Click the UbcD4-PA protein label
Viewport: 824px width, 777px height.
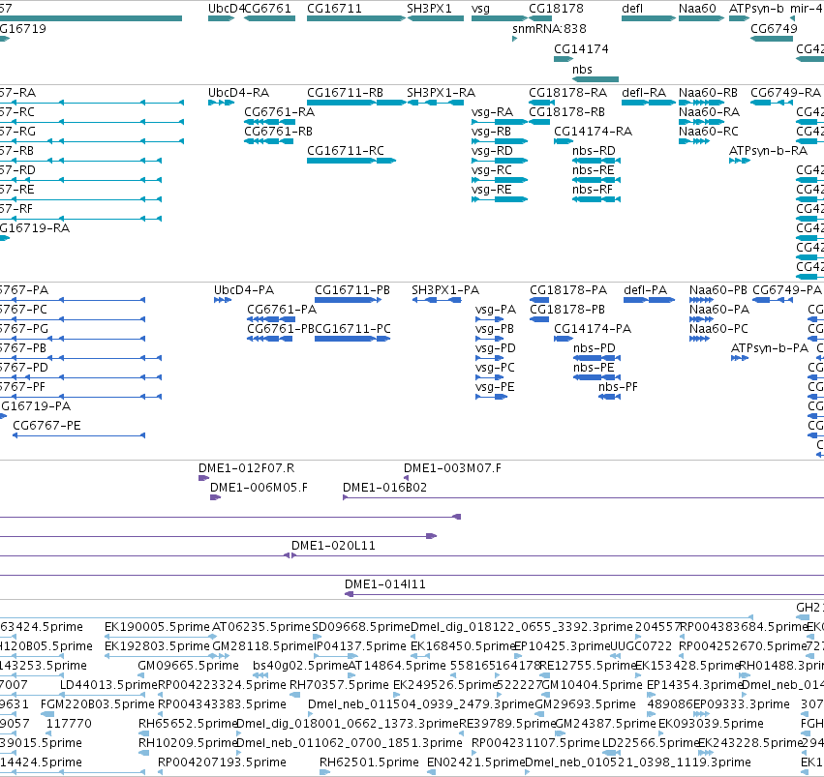(x=244, y=290)
